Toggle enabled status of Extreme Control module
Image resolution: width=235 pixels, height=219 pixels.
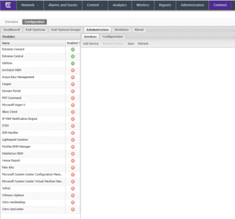pyautogui.click(x=73, y=56)
